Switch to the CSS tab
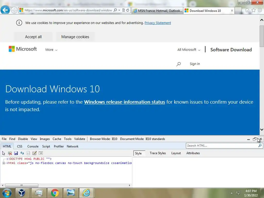 (20, 146)
